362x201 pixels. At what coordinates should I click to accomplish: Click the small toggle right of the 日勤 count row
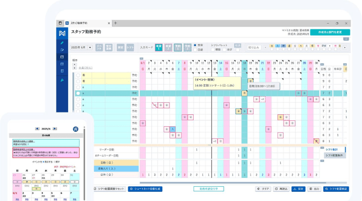[x=322, y=161]
